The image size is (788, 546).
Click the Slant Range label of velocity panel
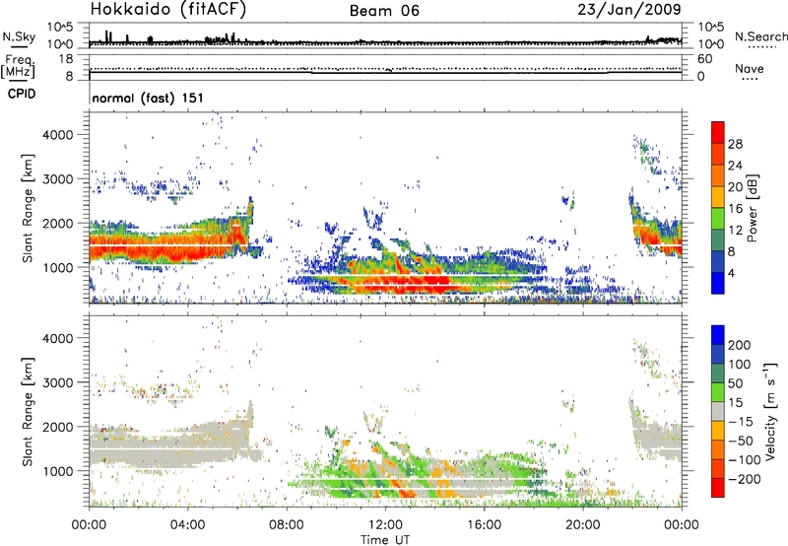pyautogui.click(x=28, y=412)
